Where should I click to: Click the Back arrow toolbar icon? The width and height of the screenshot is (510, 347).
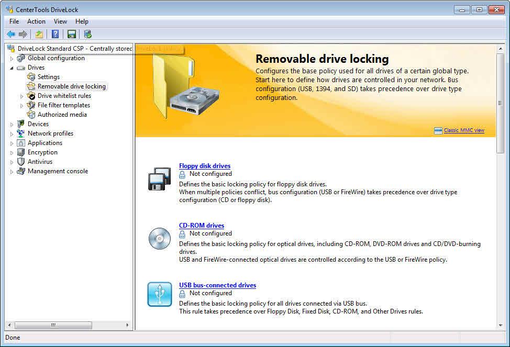coord(11,34)
